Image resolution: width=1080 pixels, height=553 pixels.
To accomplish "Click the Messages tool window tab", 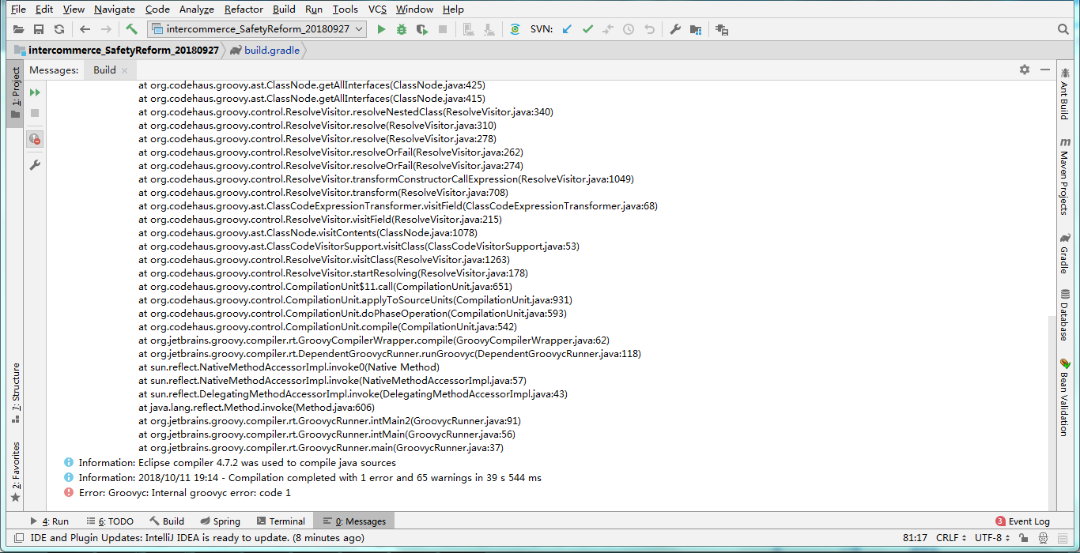I will (353, 521).
